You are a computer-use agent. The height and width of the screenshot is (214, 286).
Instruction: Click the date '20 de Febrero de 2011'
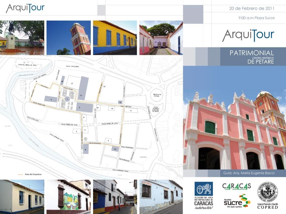[252, 8]
